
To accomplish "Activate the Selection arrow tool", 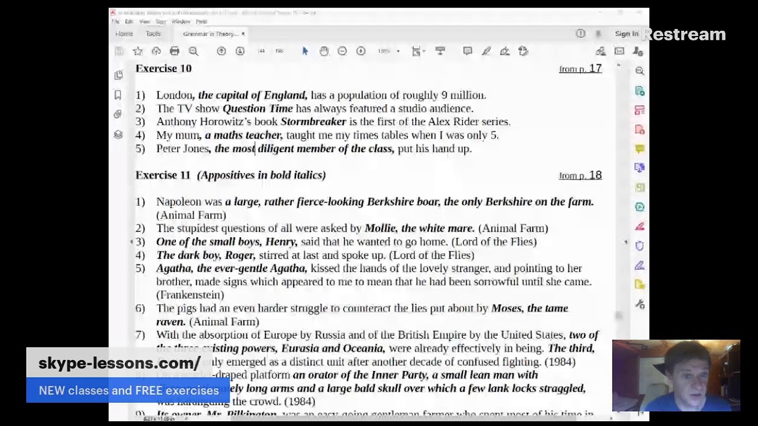I will (x=305, y=51).
